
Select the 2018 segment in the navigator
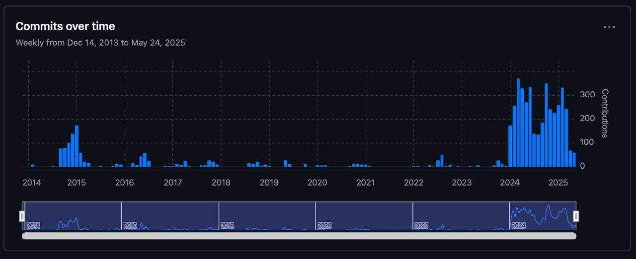267,216
